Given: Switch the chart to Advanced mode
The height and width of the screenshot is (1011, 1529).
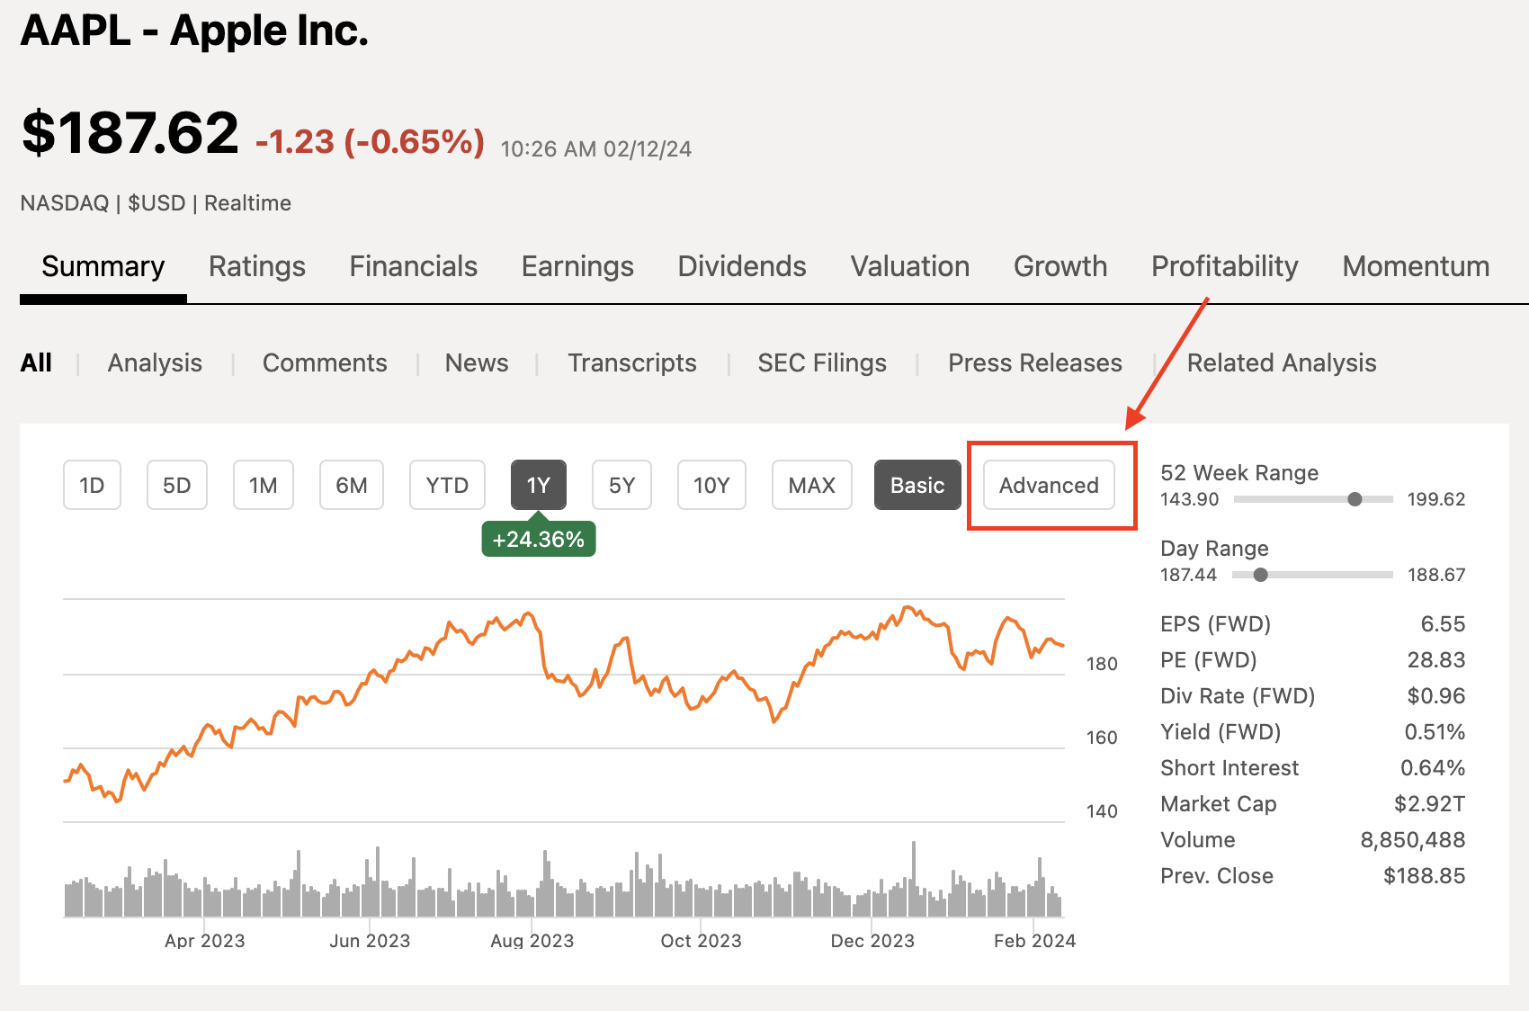Looking at the screenshot, I should 1049,485.
